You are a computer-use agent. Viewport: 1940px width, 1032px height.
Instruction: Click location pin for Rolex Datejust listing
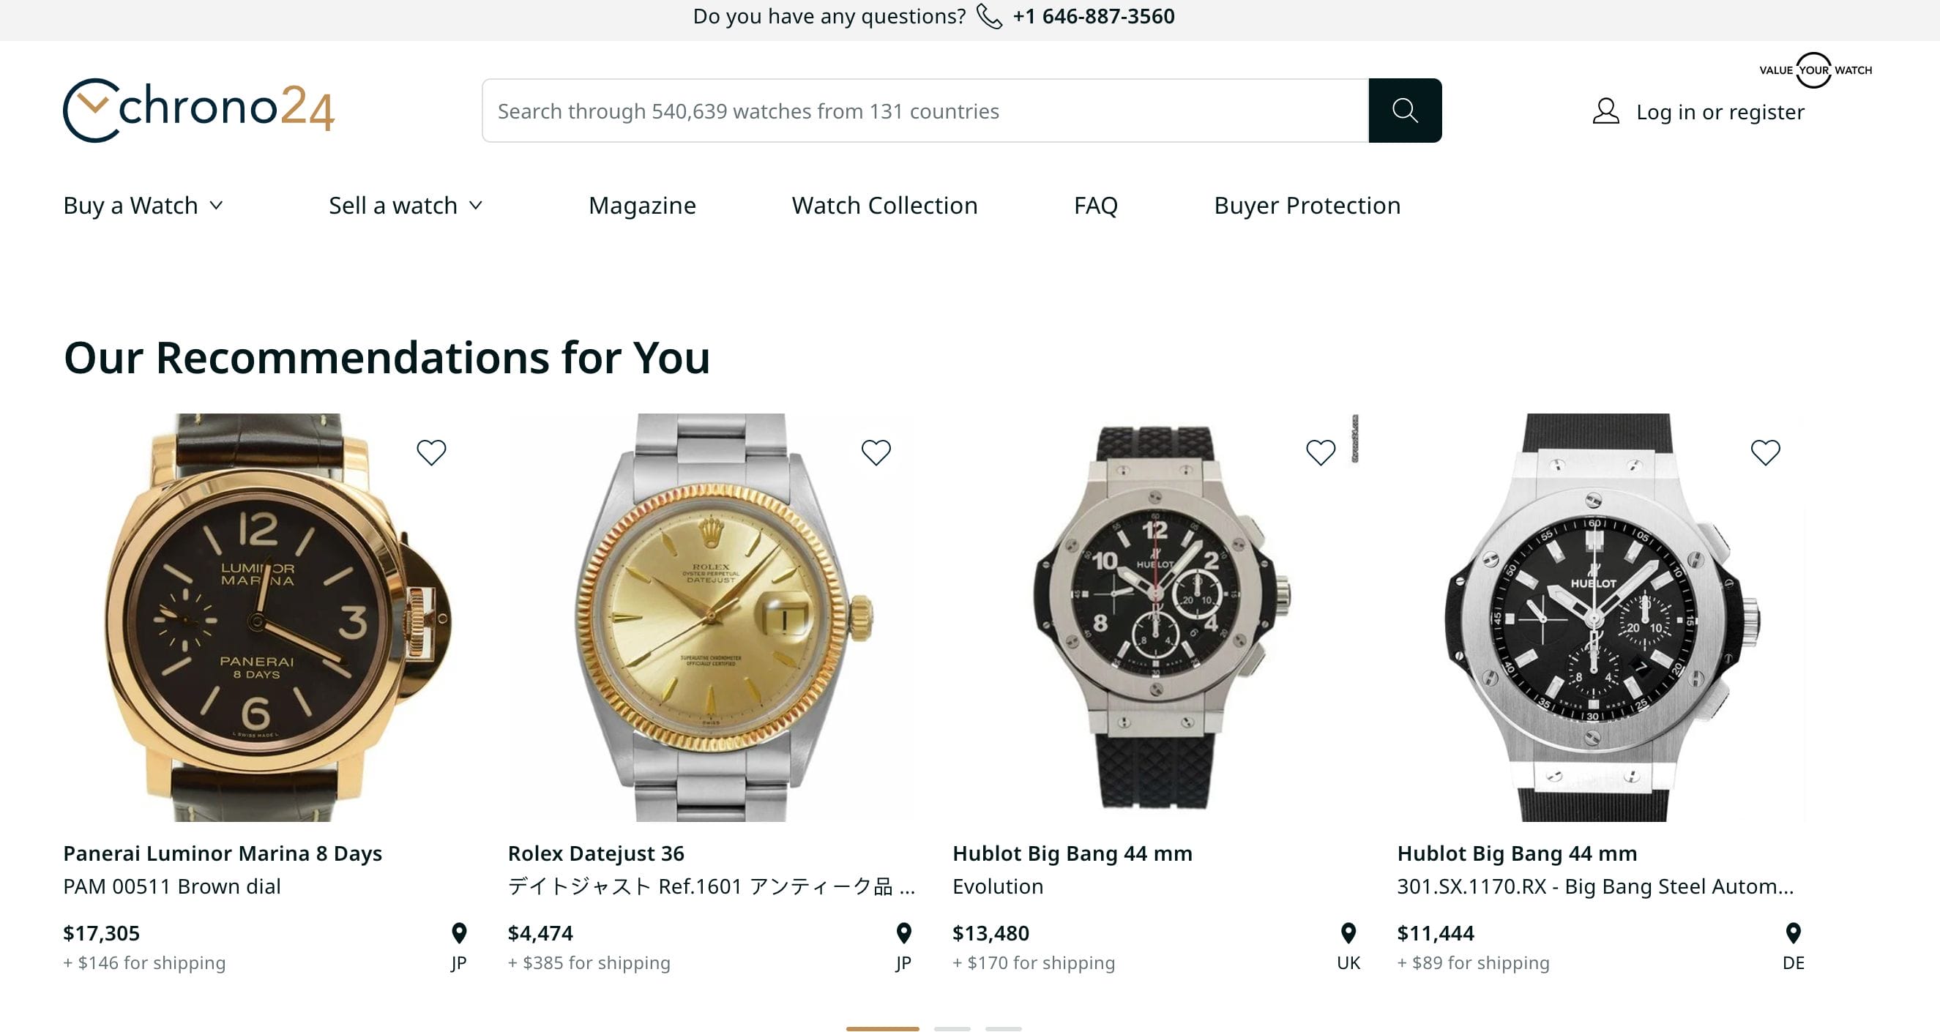click(x=903, y=933)
